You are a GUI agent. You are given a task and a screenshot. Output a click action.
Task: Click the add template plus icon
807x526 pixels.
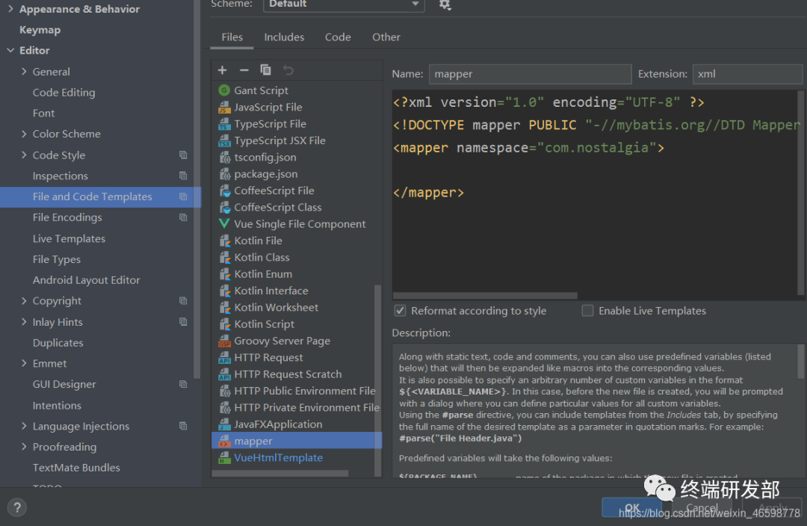[x=223, y=70]
